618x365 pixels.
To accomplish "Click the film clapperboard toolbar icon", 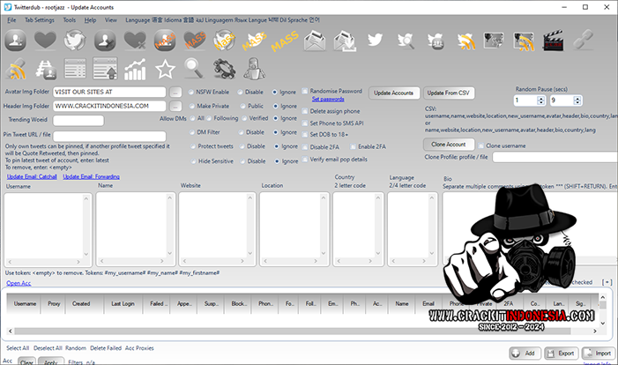I will click(x=553, y=41).
